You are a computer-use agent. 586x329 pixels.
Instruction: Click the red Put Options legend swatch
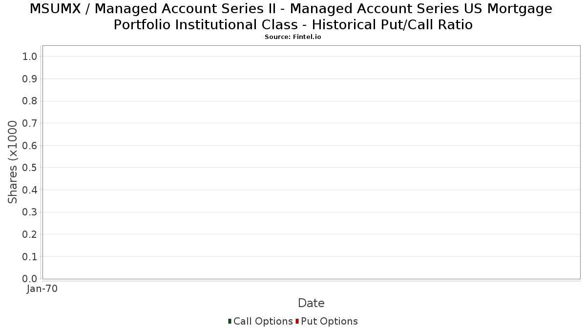(x=297, y=321)
